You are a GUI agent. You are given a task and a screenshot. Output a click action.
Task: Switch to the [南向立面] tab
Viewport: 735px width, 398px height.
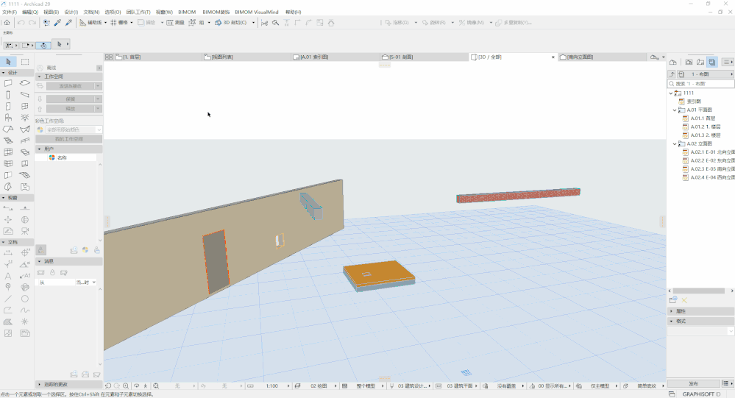point(601,57)
